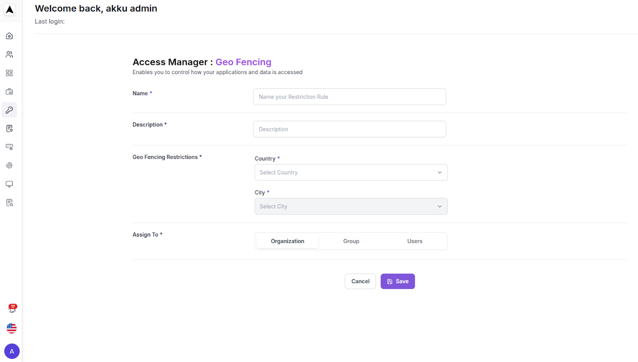Open notifications with the badge counter

click(x=12, y=309)
